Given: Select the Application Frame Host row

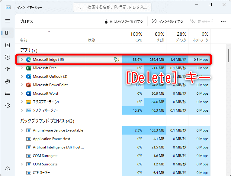Looking at the screenshot, I should (x=113, y=139).
